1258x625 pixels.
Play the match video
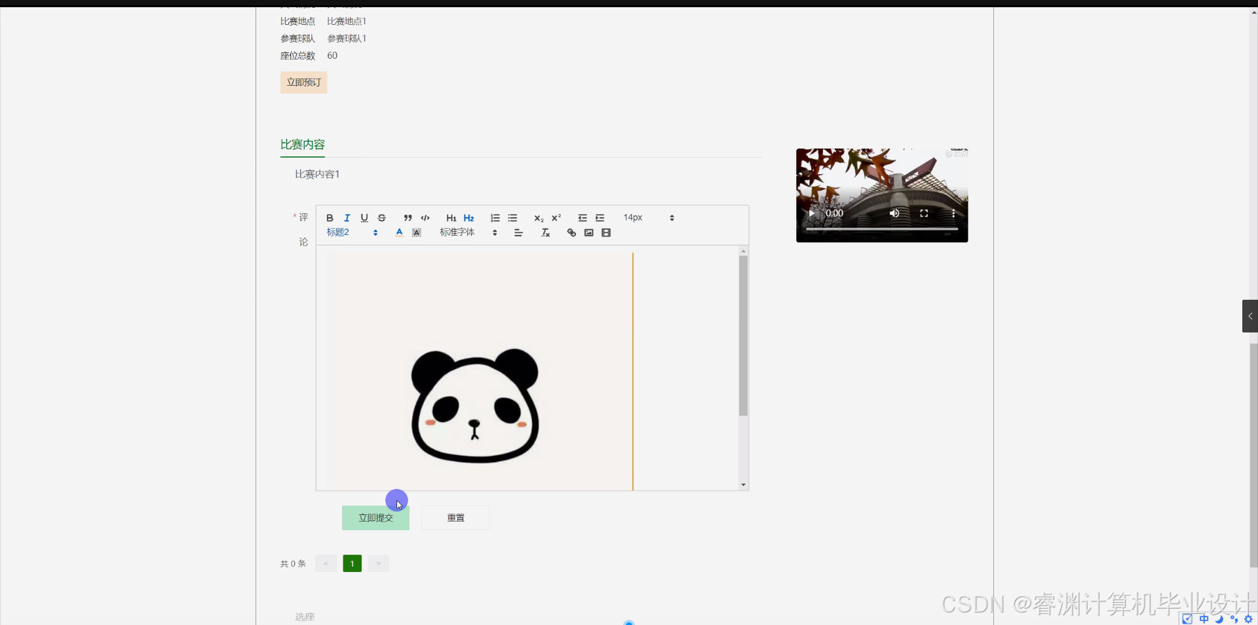point(812,213)
